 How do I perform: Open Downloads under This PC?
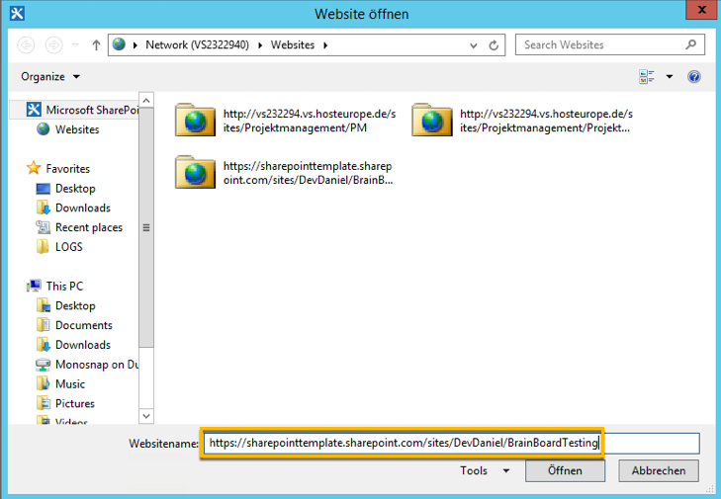point(83,345)
